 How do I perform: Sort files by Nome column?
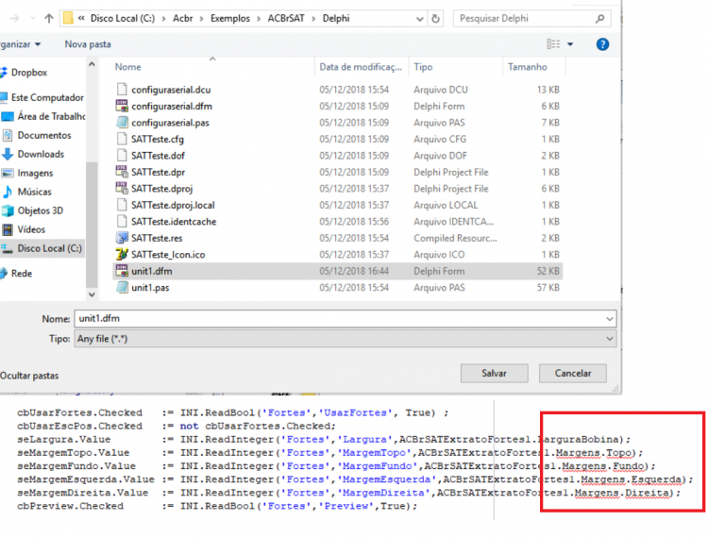[127, 67]
